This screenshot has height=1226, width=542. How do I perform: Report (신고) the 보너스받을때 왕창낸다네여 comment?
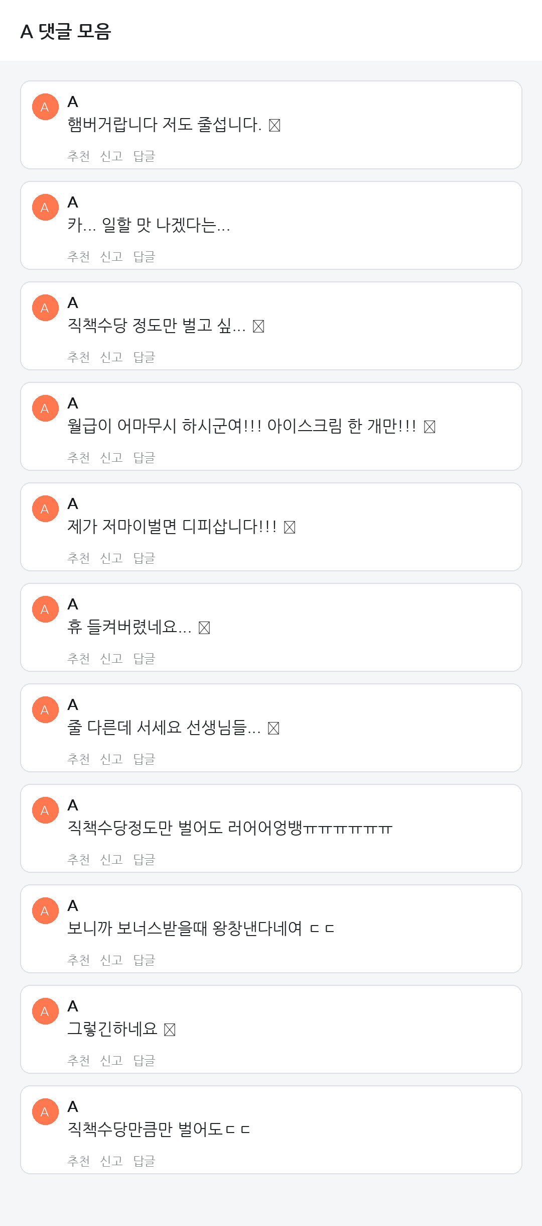[x=111, y=960]
